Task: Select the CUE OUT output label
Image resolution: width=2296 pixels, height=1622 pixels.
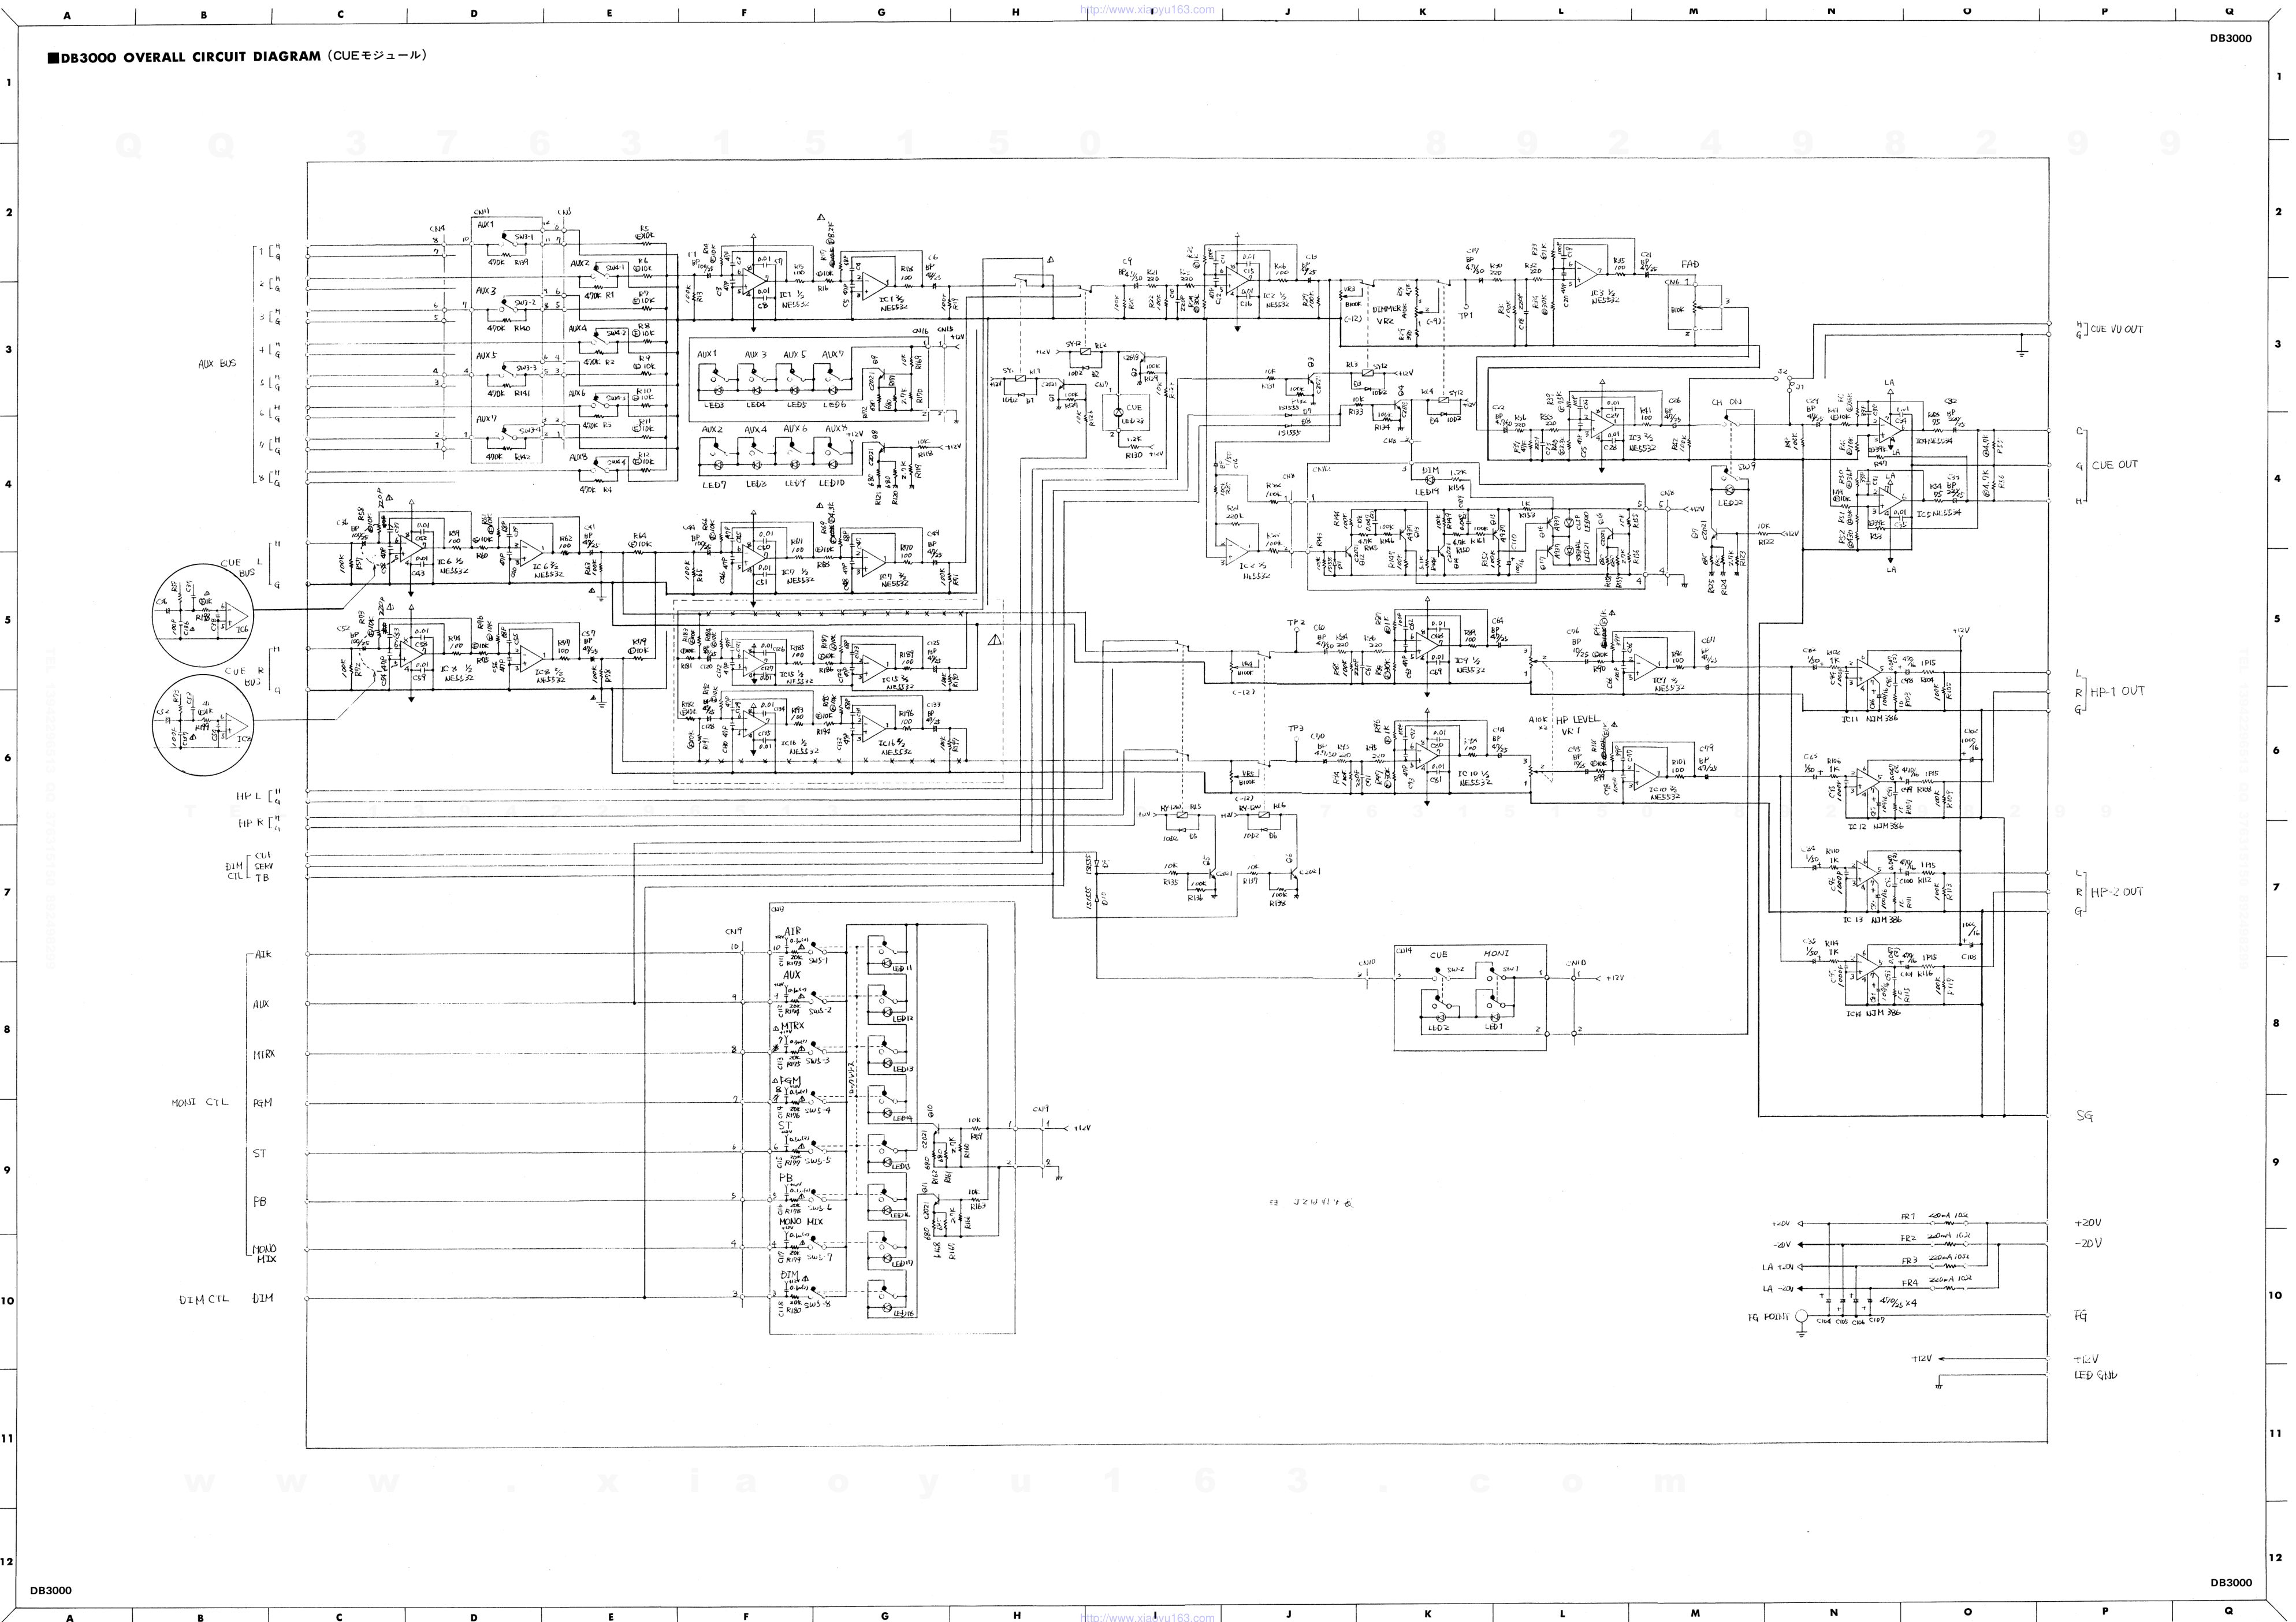Action: coord(2115,465)
